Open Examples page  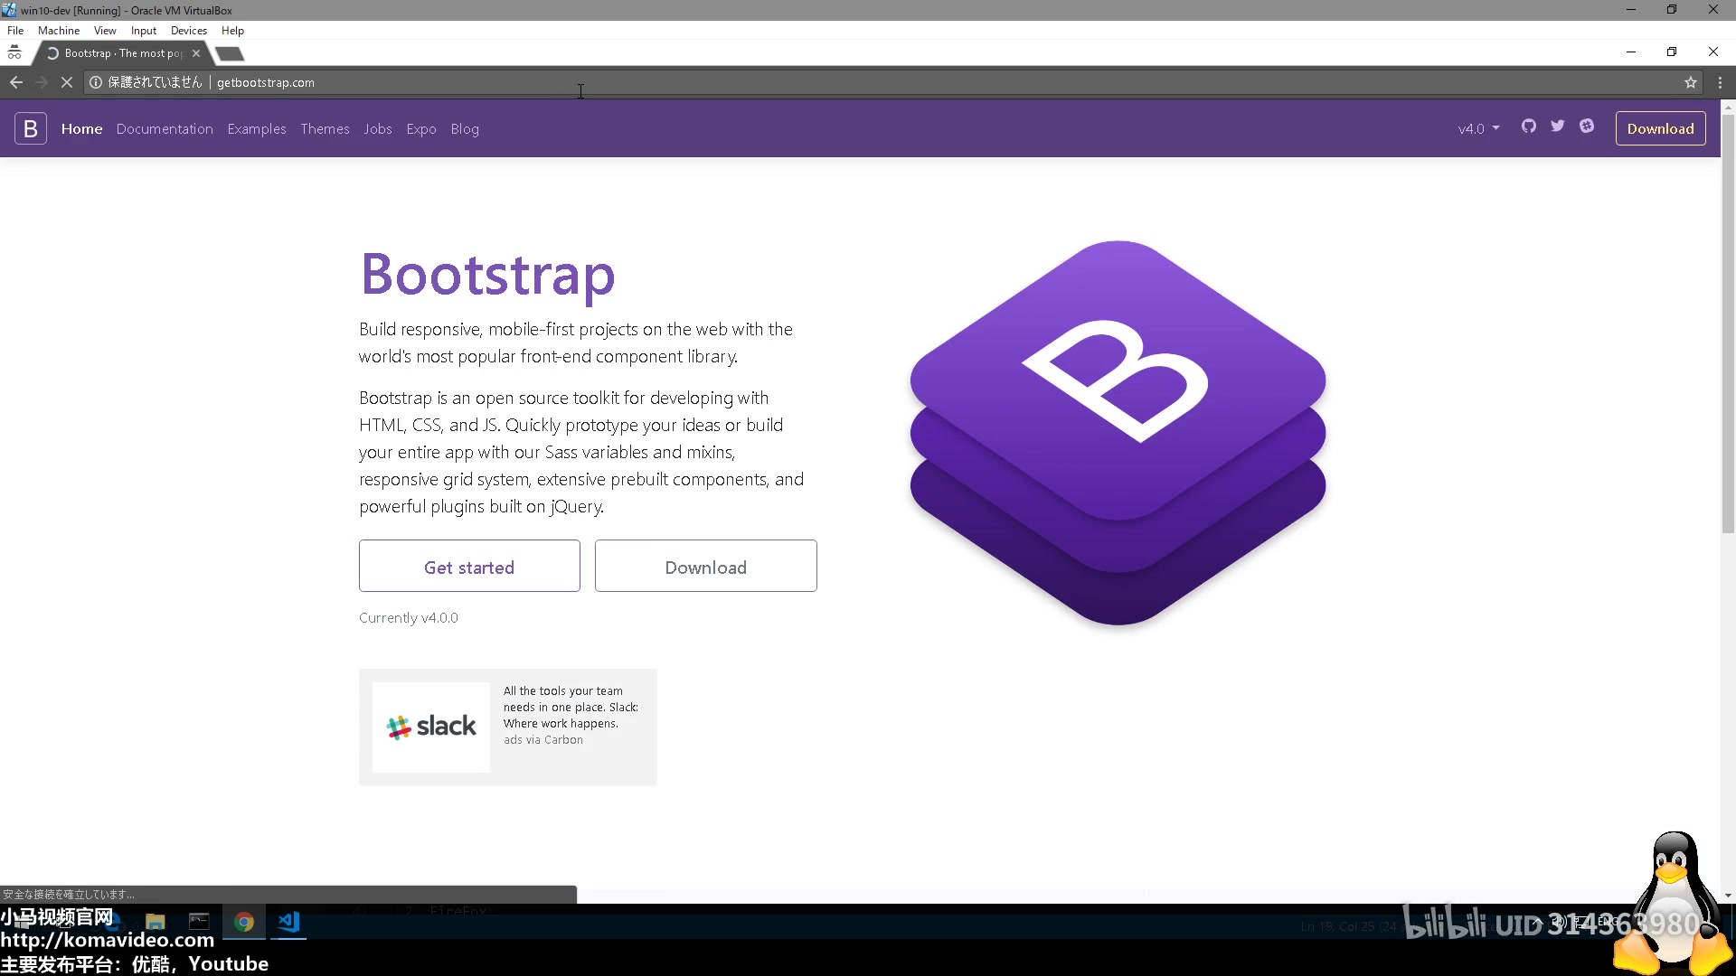tap(257, 128)
